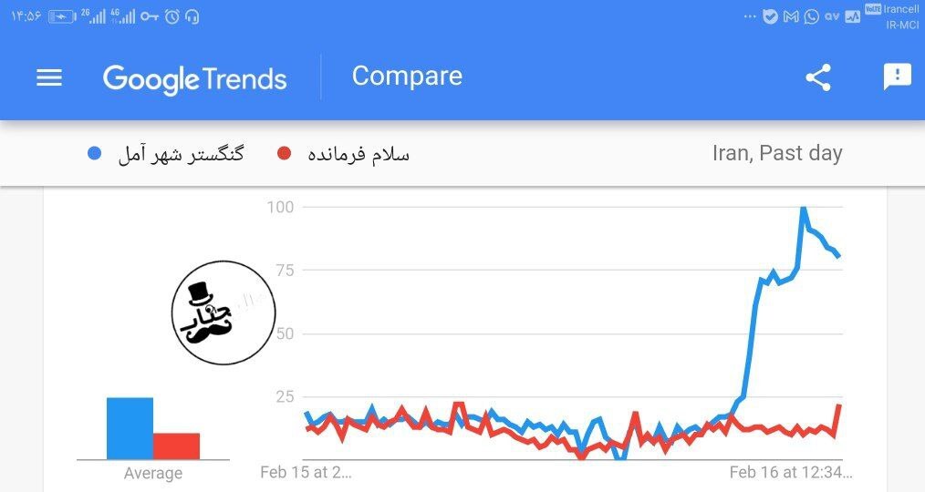Click the red legend dot
Image resolution: width=925 pixels, height=492 pixels.
(284, 154)
